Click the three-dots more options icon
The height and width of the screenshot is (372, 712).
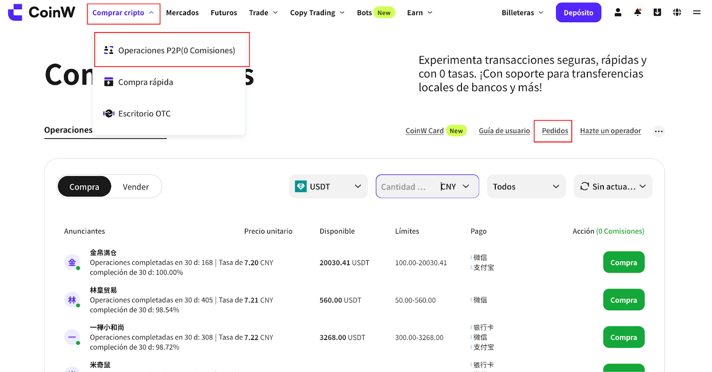click(x=659, y=131)
